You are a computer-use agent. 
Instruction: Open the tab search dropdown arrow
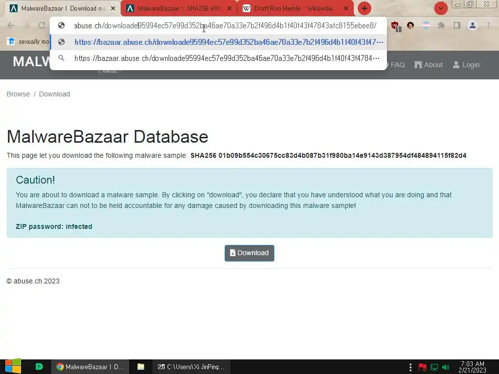[441, 8]
